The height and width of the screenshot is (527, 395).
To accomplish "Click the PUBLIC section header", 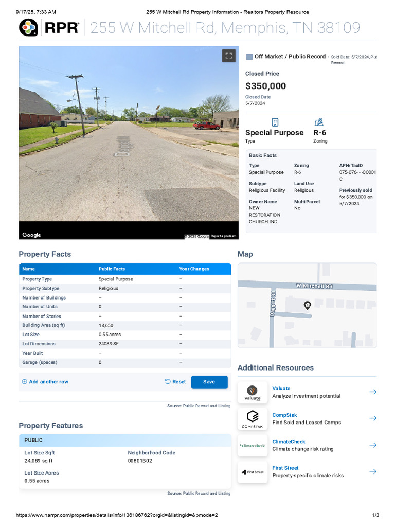I will 125,441.
